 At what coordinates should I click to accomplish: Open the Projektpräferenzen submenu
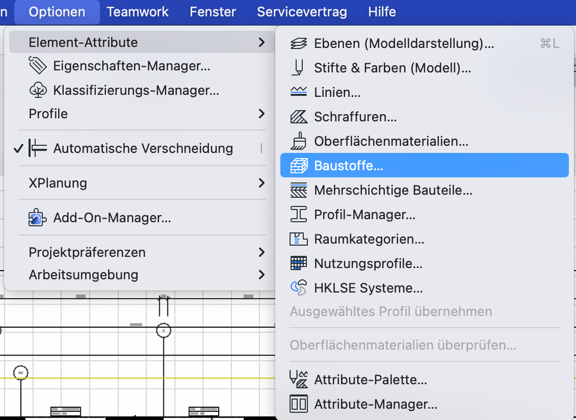coord(261,252)
